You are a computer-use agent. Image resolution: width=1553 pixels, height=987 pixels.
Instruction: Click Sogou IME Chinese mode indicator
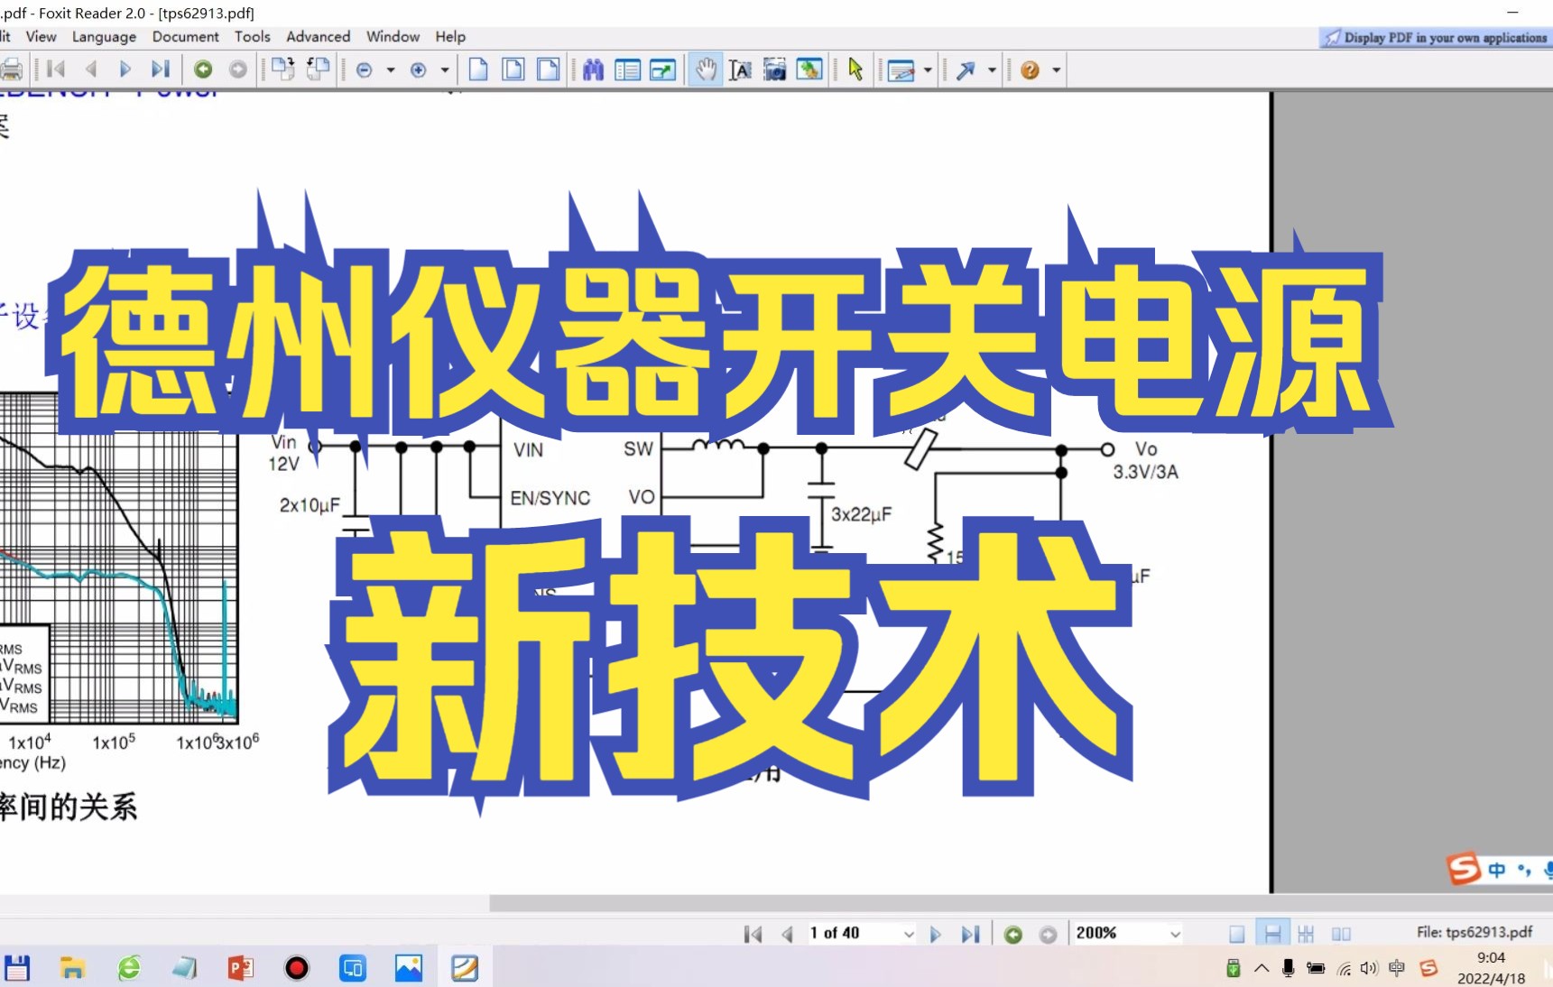1497,870
